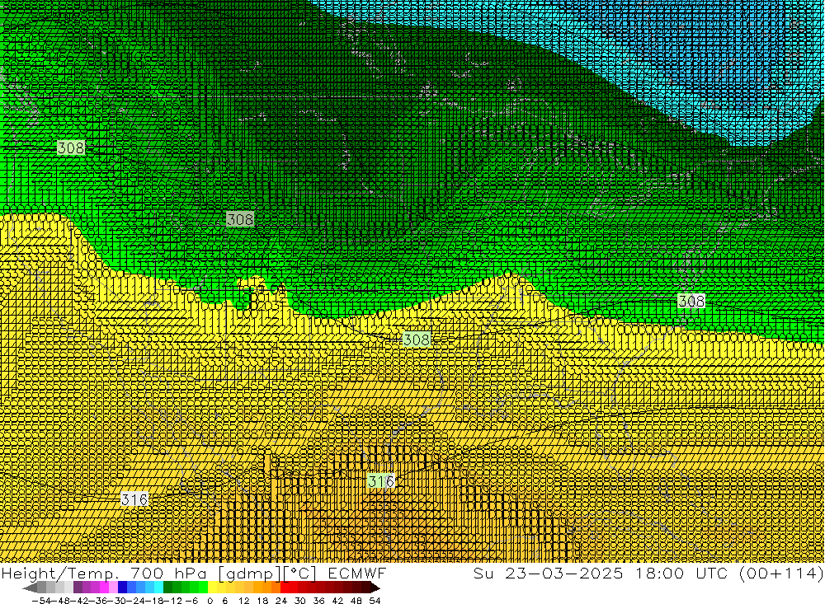This screenshot has height=604, width=825.
Task: Click the 308 contour label on yellow area
Action: (x=416, y=339)
